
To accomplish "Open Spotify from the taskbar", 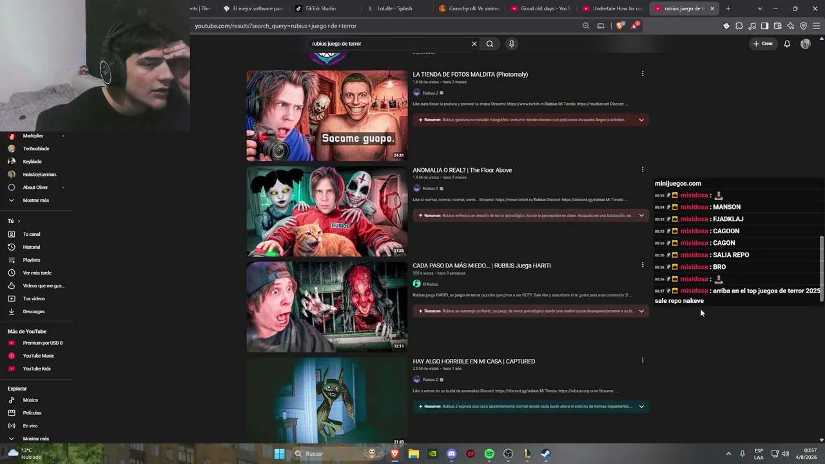I will [x=489, y=454].
